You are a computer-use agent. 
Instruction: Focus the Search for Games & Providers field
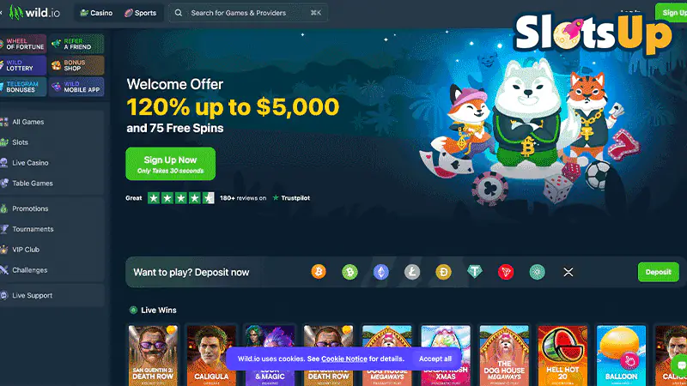[x=248, y=13]
